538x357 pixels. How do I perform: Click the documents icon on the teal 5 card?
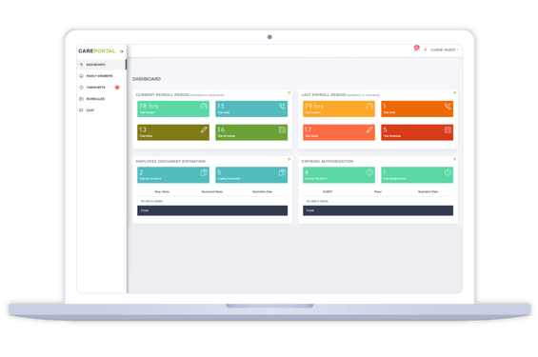click(x=282, y=172)
